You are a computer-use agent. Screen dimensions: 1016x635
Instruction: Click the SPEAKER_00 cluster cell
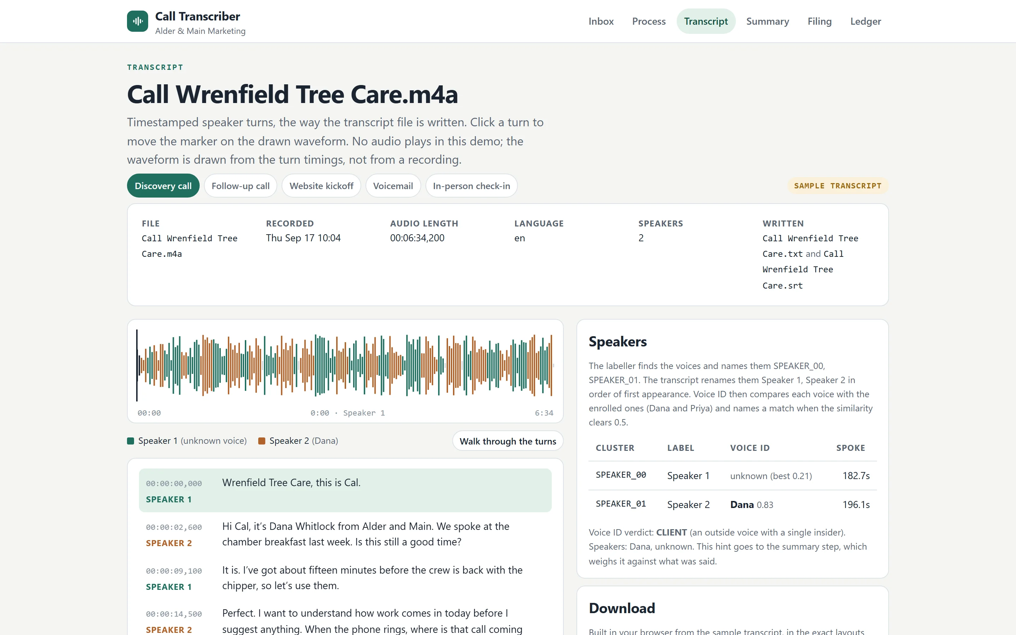pyautogui.click(x=621, y=475)
